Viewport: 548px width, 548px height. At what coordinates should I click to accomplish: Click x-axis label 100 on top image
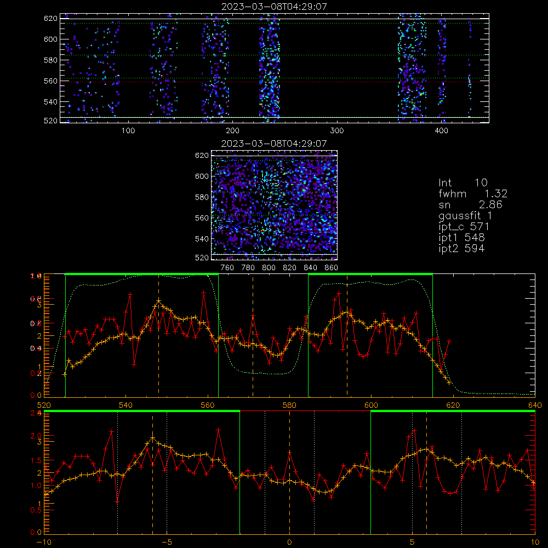[x=128, y=131]
